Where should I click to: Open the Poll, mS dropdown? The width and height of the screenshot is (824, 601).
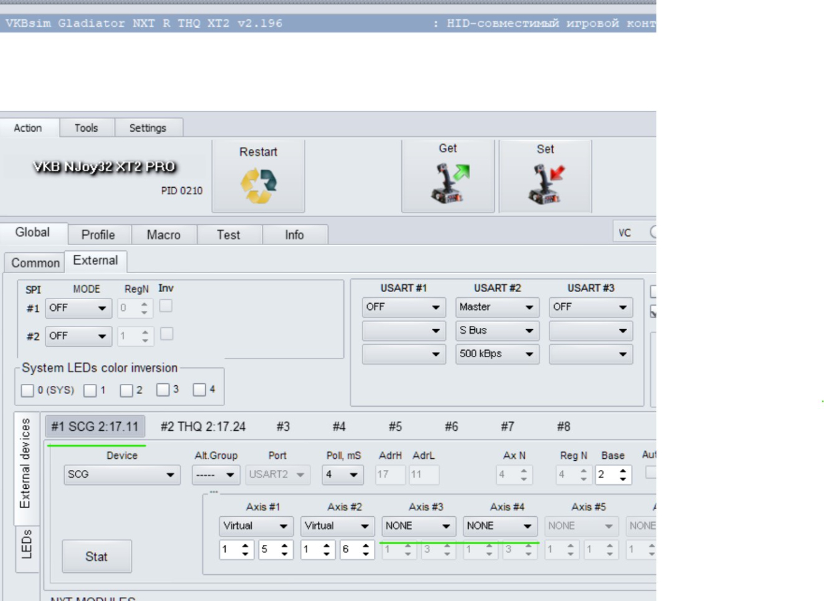click(341, 475)
